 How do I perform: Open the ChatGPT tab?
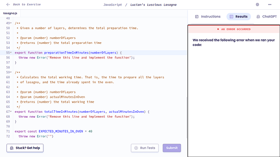click(267, 17)
